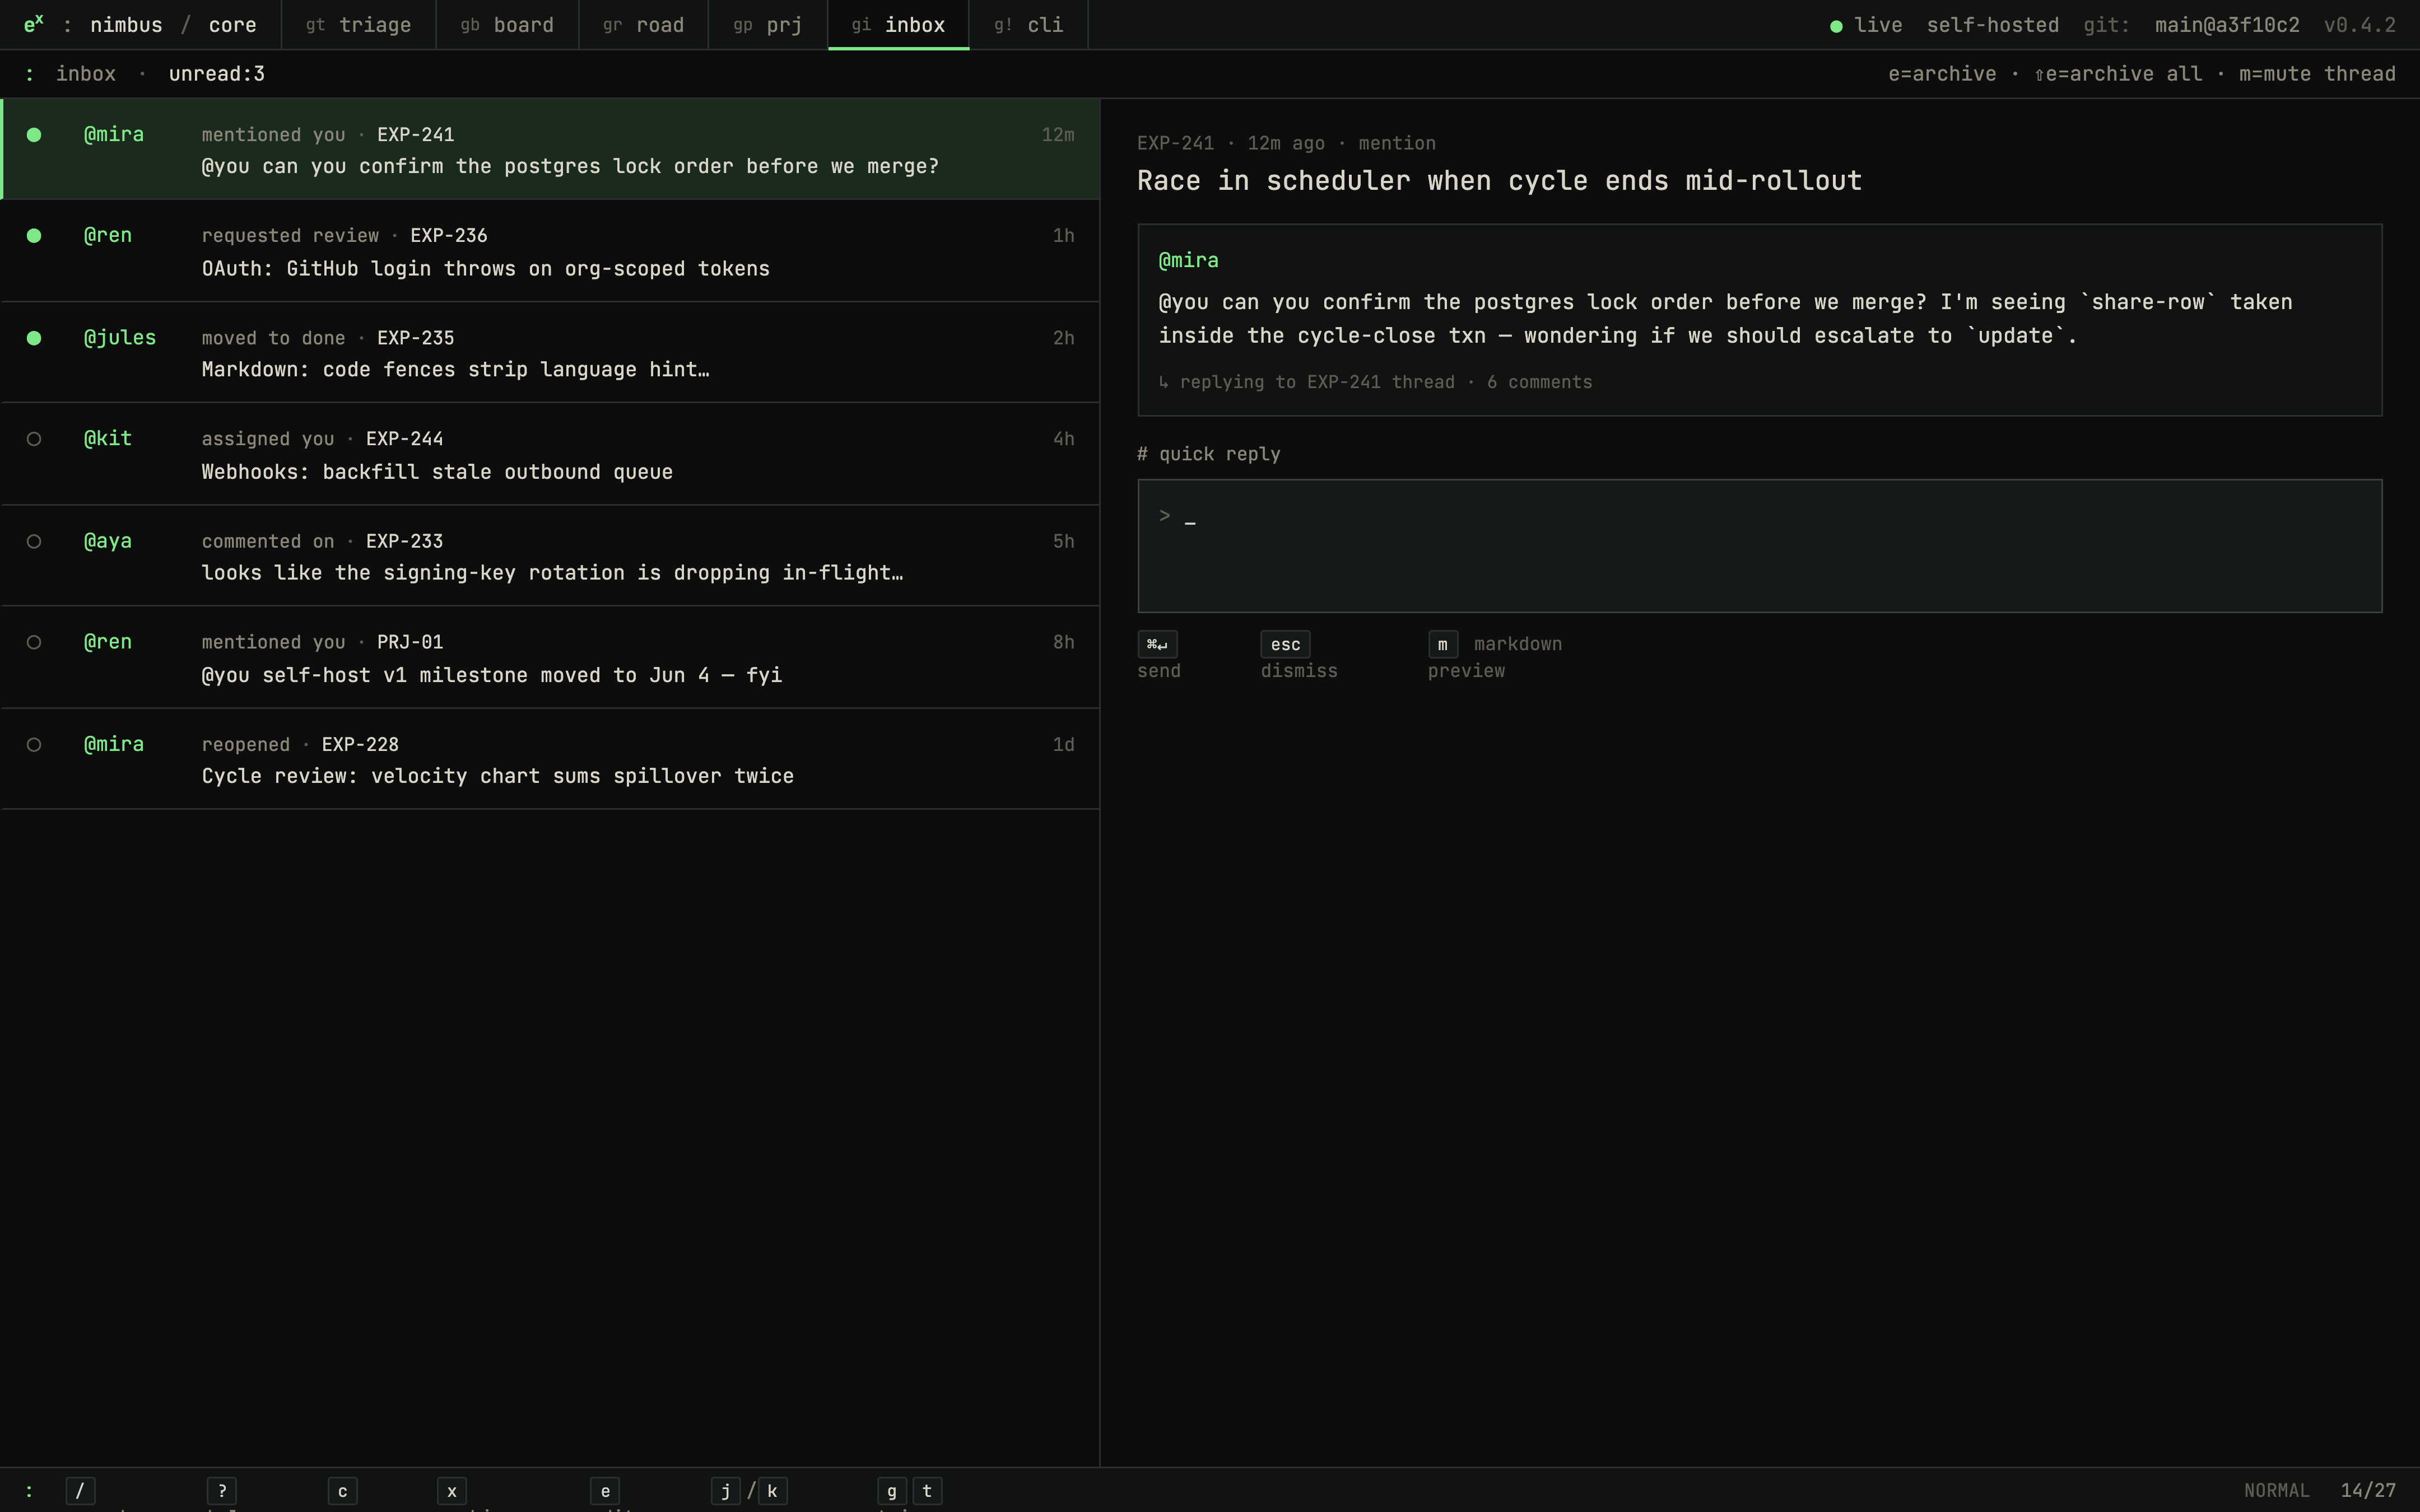2420x1512 pixels.
Task: Click the unread dot on the @ren EXP-236 row
Action: (x=34, y=236)
